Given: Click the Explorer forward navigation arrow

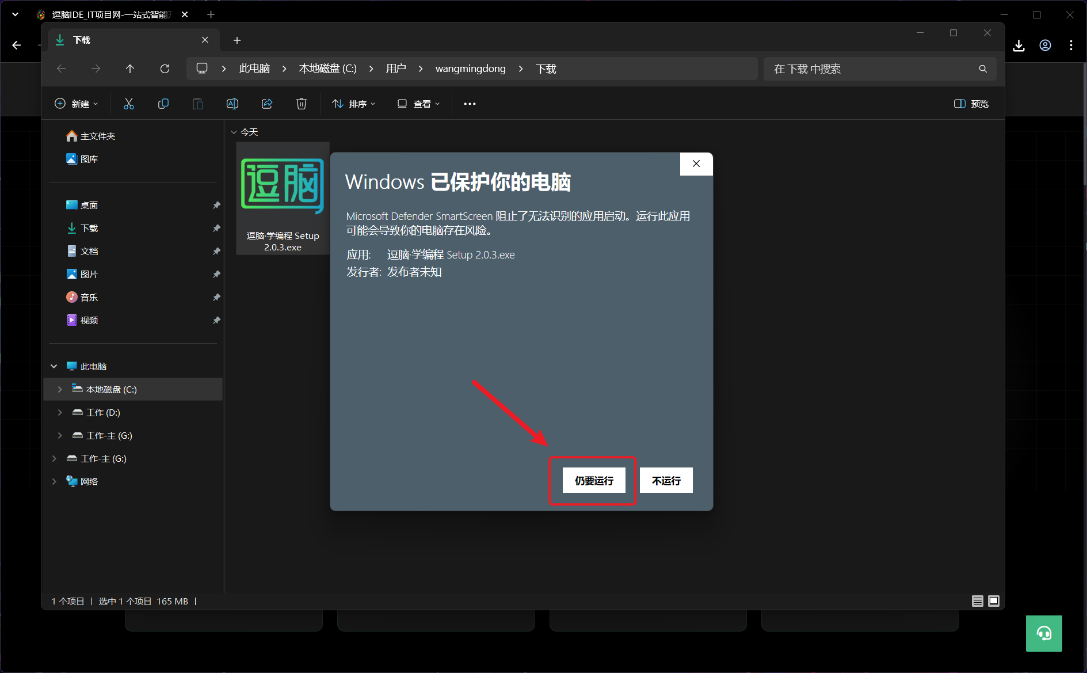Looking at the screenshot, I should pos(96,69).
